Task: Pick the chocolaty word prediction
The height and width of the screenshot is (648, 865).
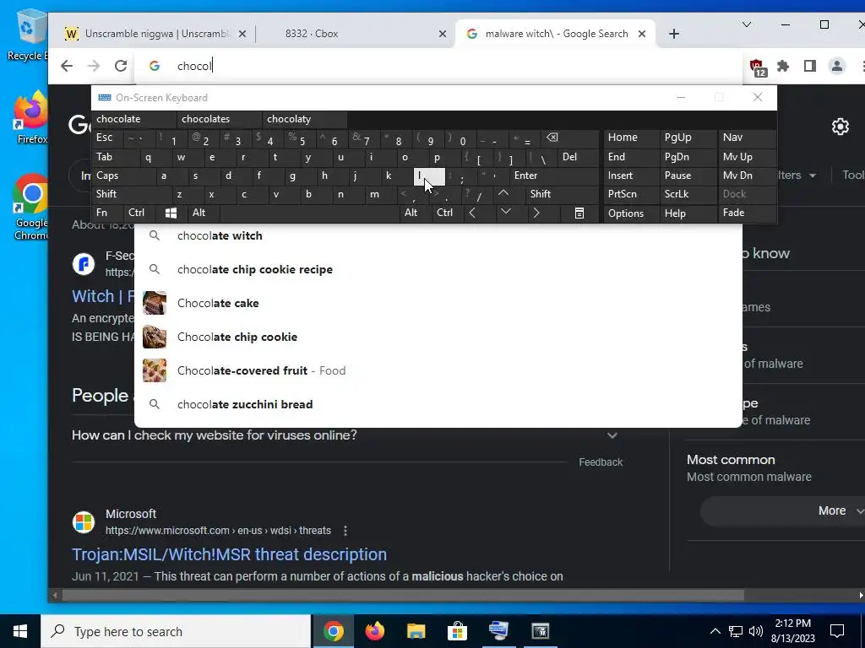Action: [x=304, y=119]
